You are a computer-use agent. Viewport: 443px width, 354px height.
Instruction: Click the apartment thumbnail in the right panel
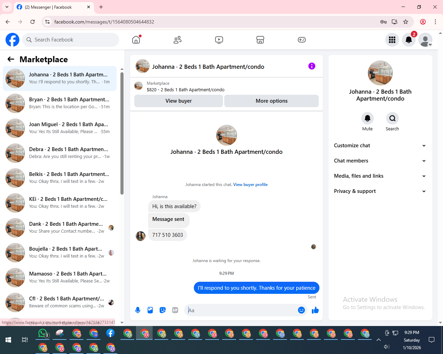[x=380, y=73]
